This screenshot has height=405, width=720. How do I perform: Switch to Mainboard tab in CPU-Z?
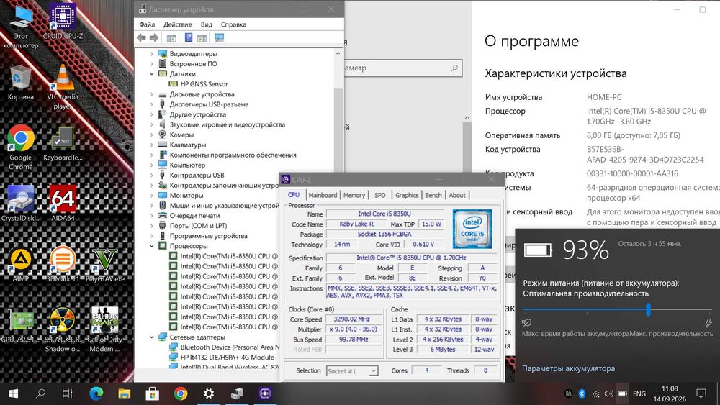323,195
